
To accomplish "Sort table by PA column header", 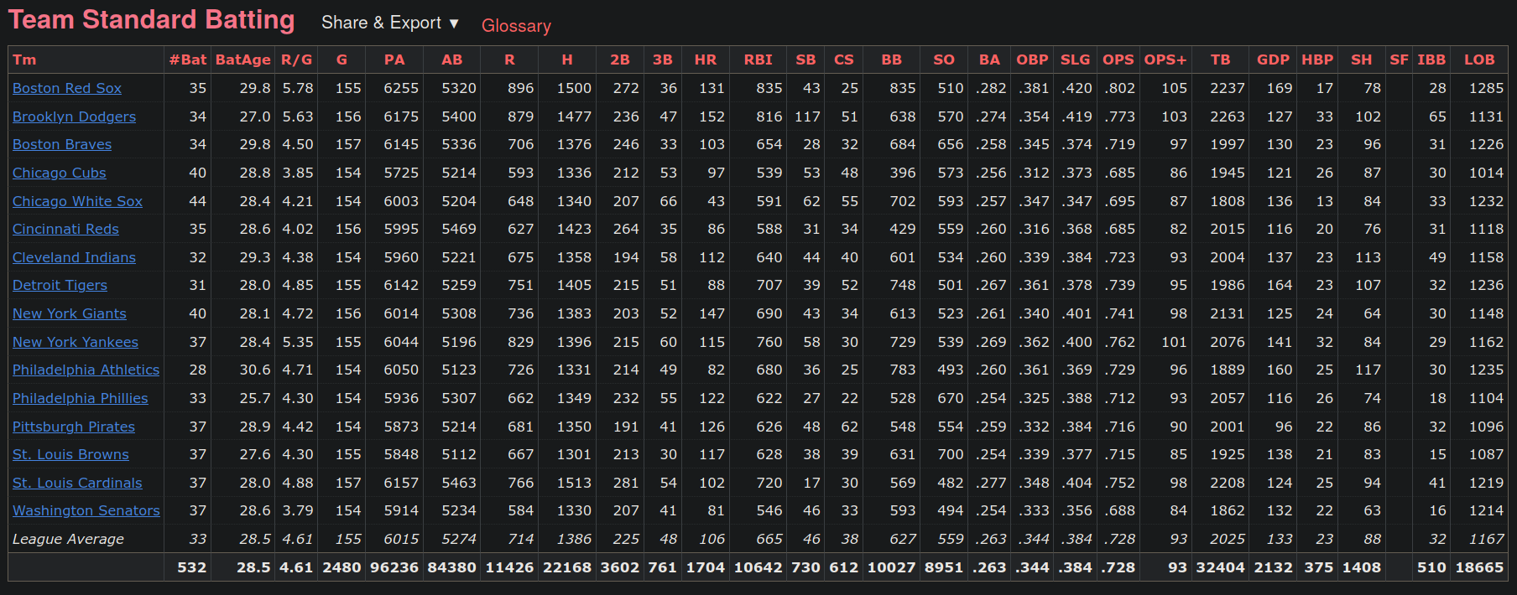I will tap(394, 59).
